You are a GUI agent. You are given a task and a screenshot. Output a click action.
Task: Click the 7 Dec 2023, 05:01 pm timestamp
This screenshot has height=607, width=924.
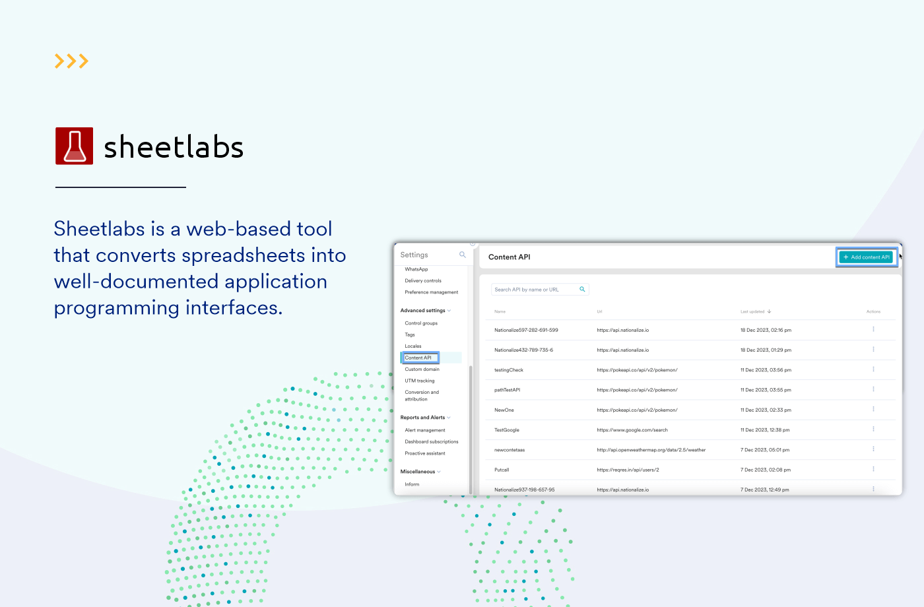click(765, 450)
